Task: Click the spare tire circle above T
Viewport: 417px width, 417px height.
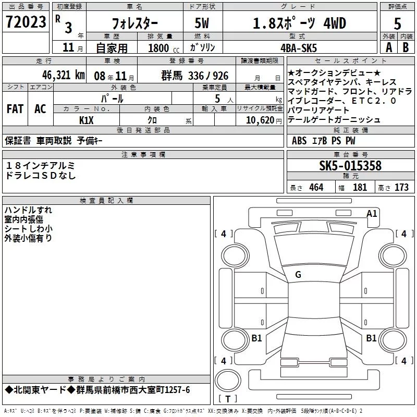Action: [x=228, y=380]
